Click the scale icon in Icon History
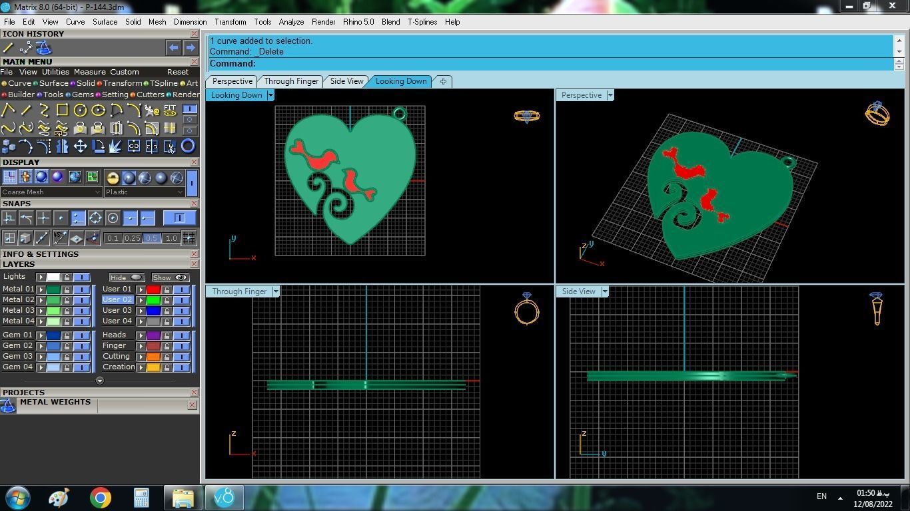The height and width of the screenshot is (511, 910). click(x=44, y=48)
